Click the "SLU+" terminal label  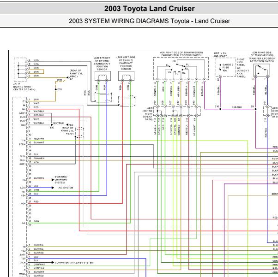pos(23,160)
